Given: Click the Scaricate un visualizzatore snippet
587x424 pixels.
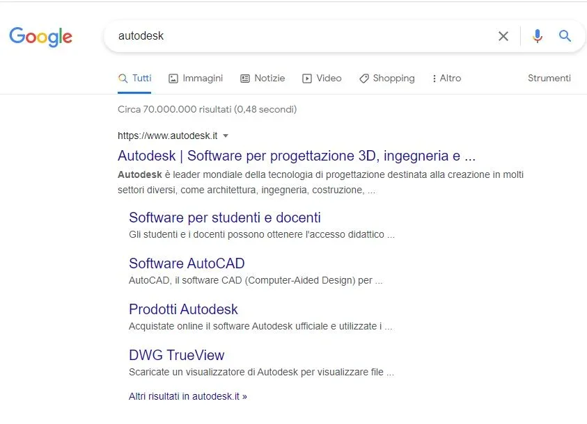Looking at the screenshot, I should (261, 373).
